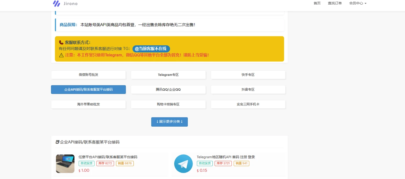Screen dimensions: 405x179
Task: Expand more categories via 展示更多分类 button
Action: [169, 122]
